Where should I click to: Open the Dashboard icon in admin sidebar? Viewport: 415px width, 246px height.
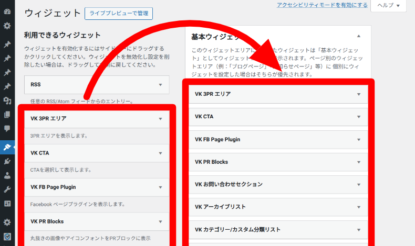7,12
